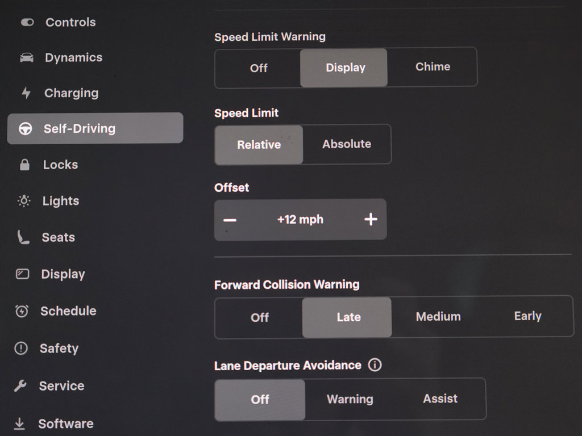Viewport: 582px width, 436px height.
Task: Click the seat icon beside Seats
Action: tap(23, 237)
